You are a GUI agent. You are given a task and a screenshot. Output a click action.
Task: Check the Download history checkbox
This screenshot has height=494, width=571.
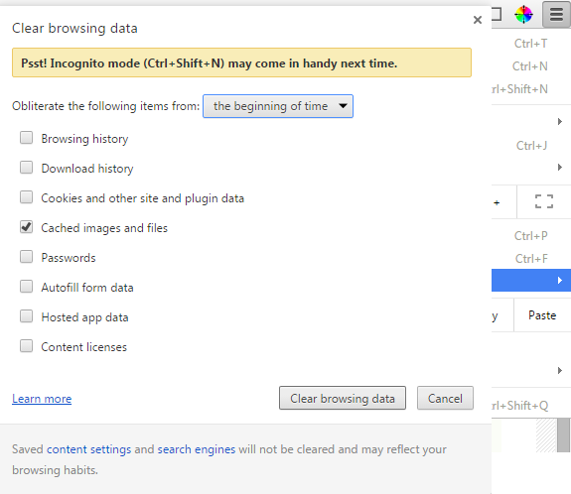click(26, 168)
